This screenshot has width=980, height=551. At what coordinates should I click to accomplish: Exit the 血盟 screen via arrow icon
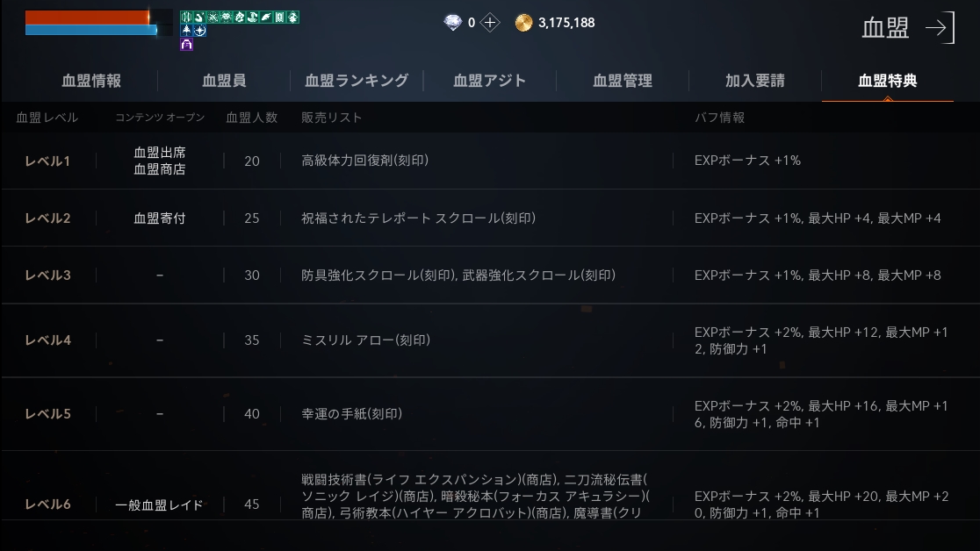[940, 27]
